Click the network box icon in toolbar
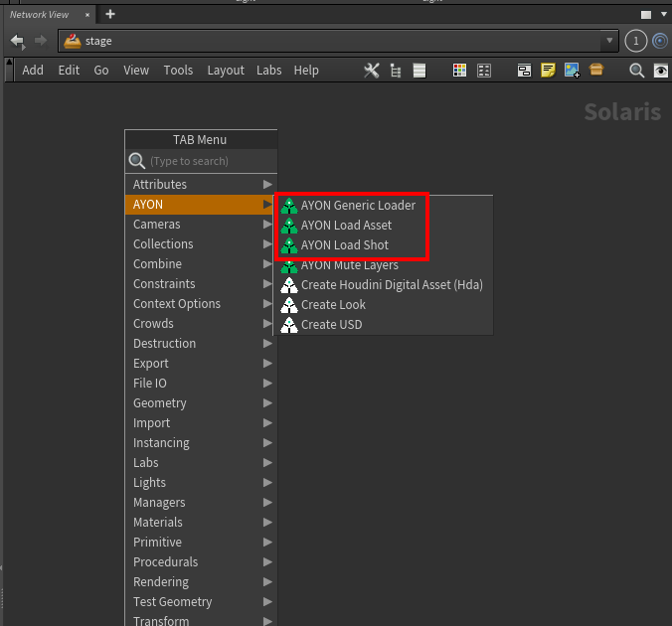The width and height of the screenshot is (672, 626). [x=524, y=71]
